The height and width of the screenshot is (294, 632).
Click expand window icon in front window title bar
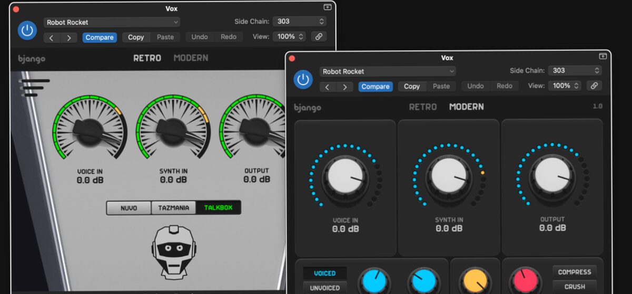603,56
